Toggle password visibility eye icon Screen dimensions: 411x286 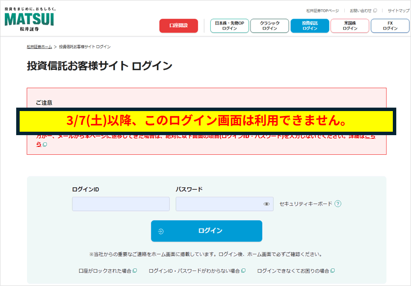(267, 204)
